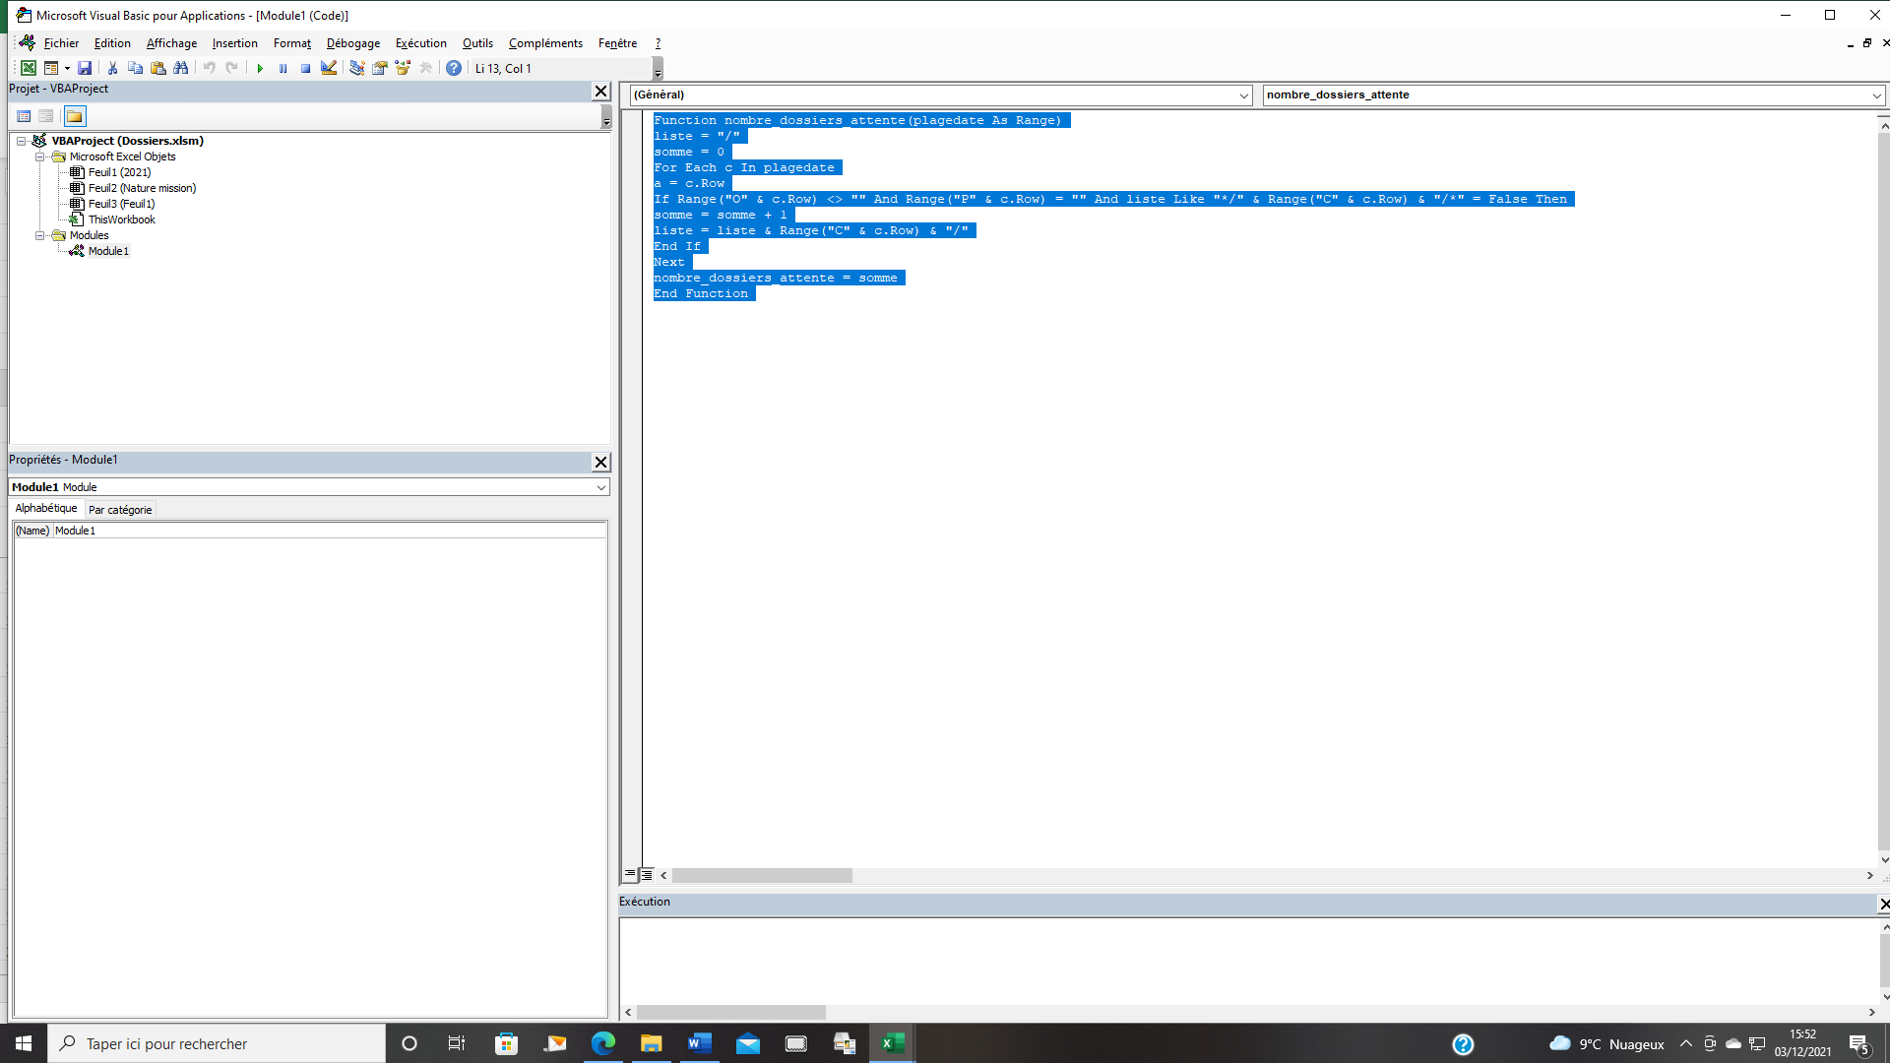1890x1063 pixels.
Task: Click the Find binoculars icon
Action: tap(181, 68)
